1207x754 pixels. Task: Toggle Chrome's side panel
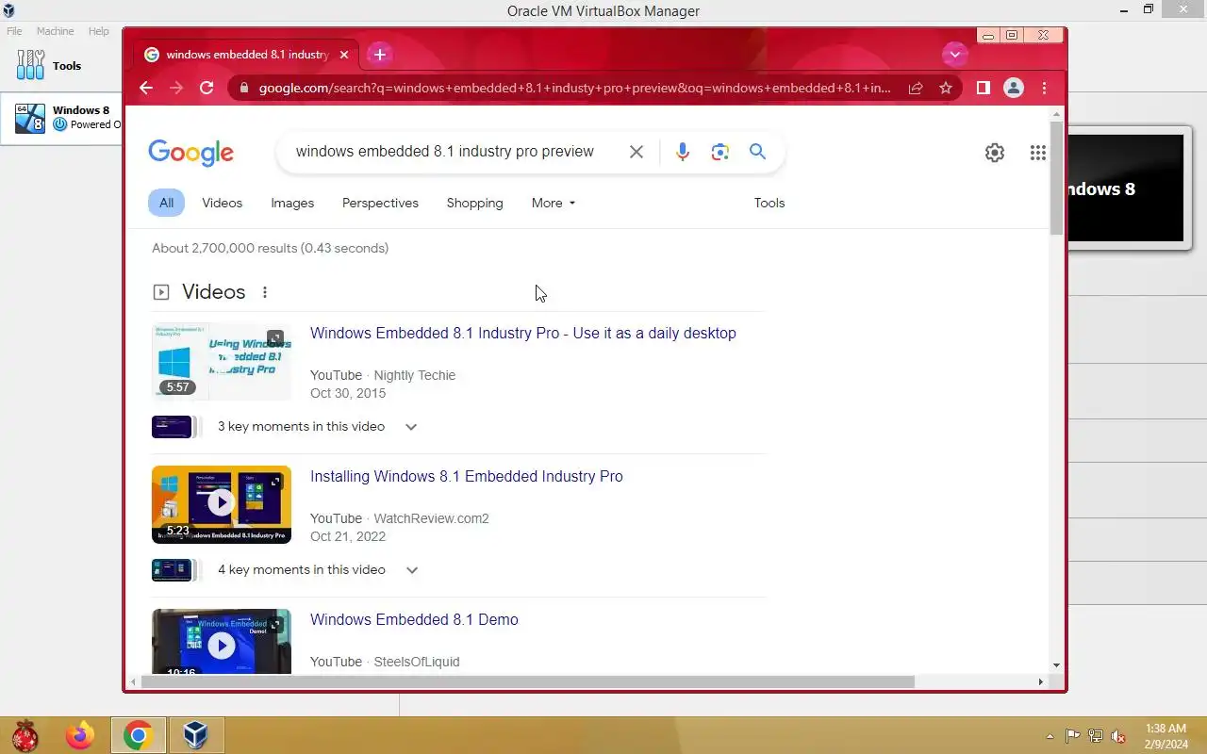click(x=983, y=88)
